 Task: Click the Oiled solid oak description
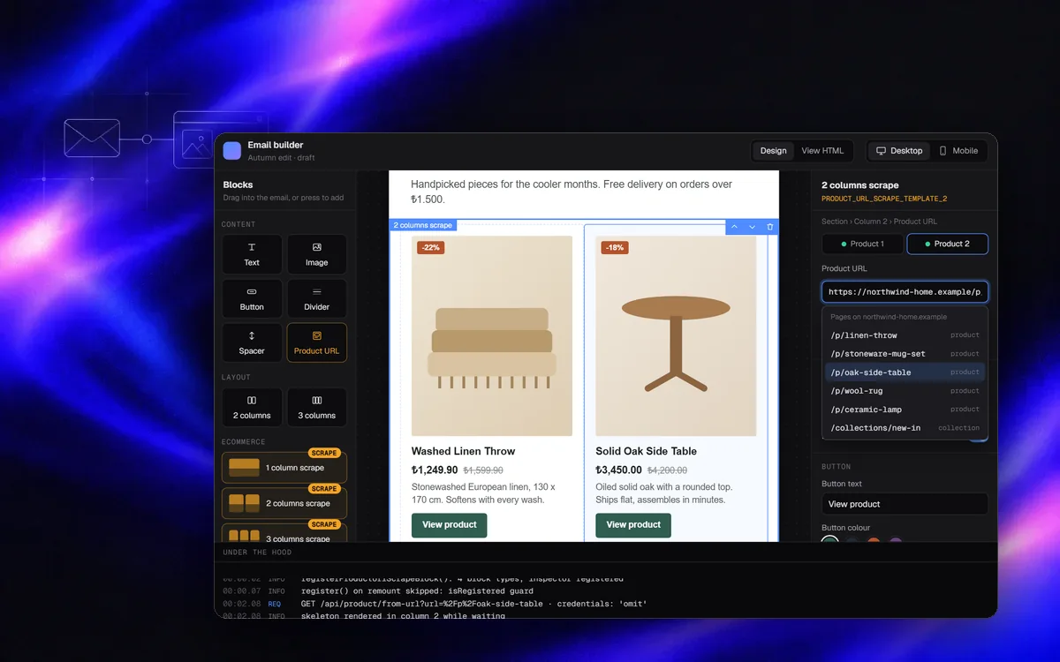coord(663,493)
